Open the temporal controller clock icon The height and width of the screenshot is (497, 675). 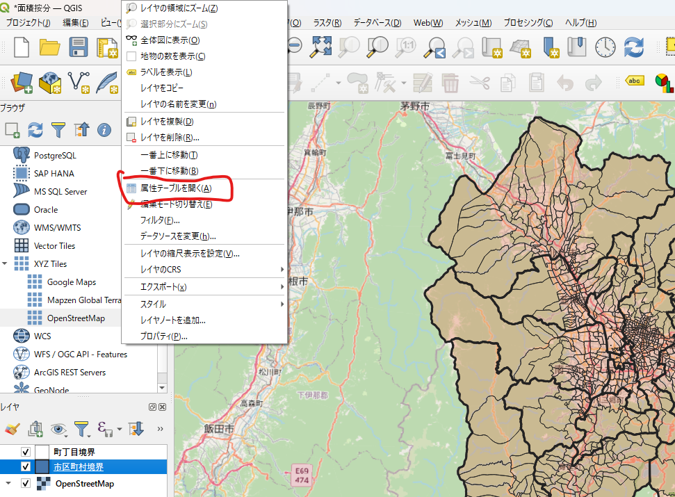point(605,47)
